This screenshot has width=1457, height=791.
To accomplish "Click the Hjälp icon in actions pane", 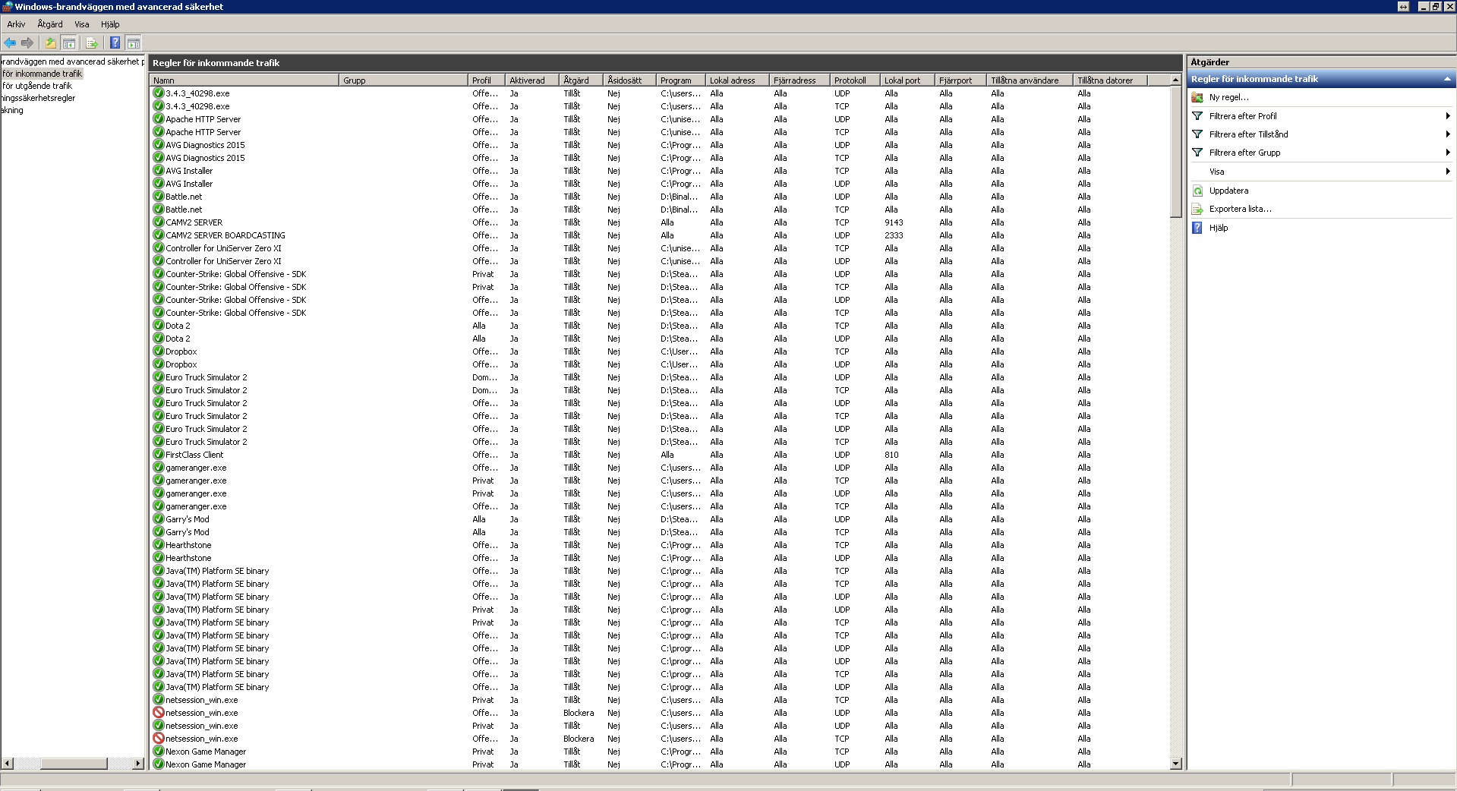I will pos(1197,228).
